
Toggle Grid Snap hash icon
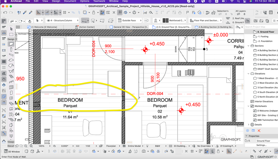(x=65, y=13)
